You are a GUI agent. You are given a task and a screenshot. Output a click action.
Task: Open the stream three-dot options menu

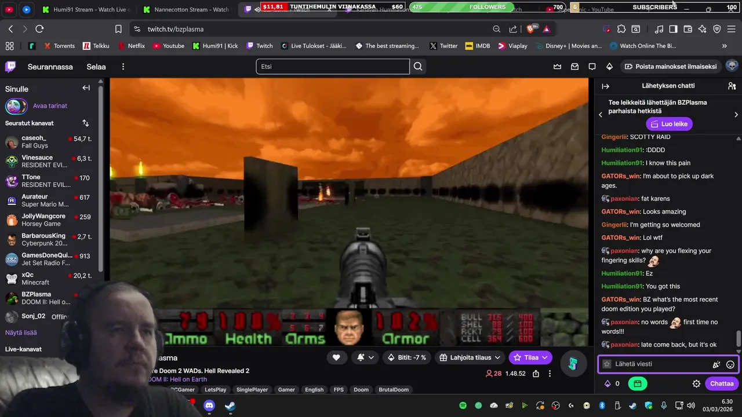(x=550, y=374)
